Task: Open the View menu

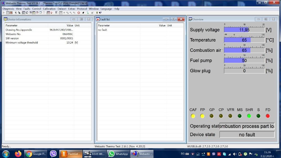Action: coord(19,9)
